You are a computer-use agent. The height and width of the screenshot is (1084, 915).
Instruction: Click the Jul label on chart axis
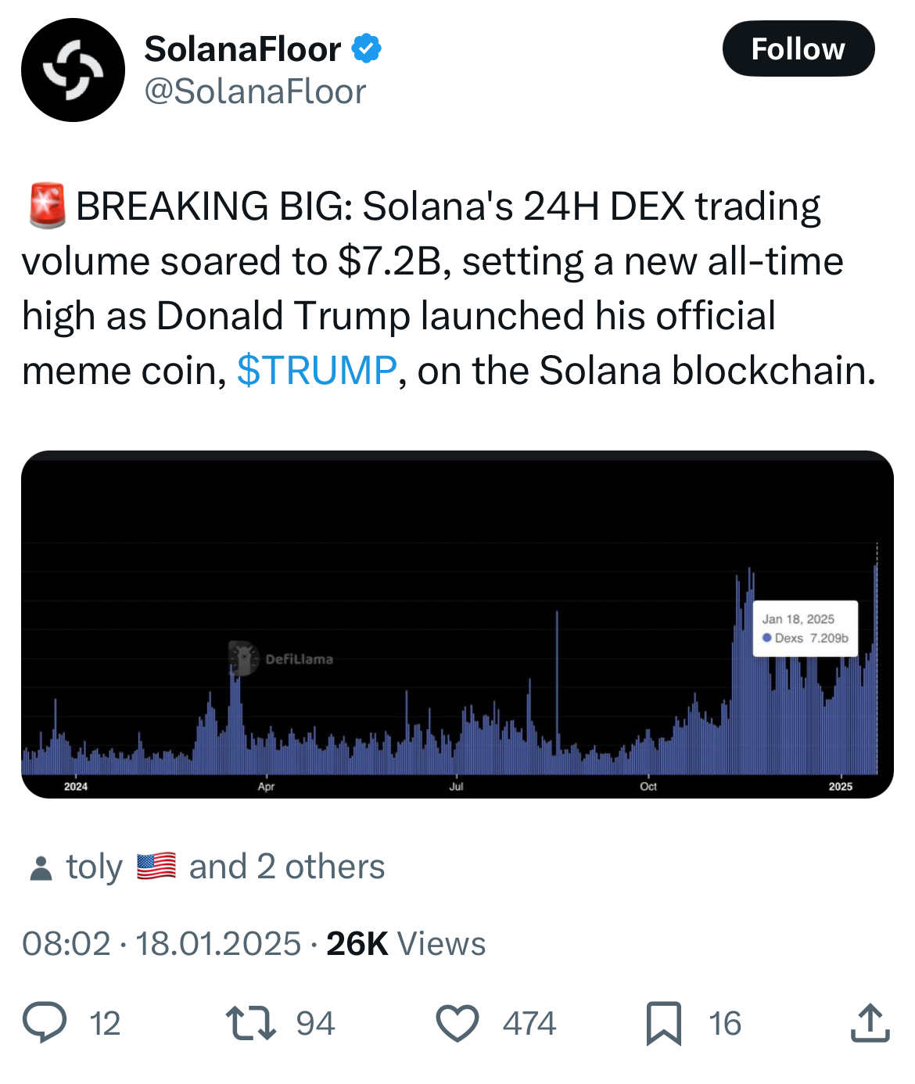pyautogui.click(x=456, y=786)
